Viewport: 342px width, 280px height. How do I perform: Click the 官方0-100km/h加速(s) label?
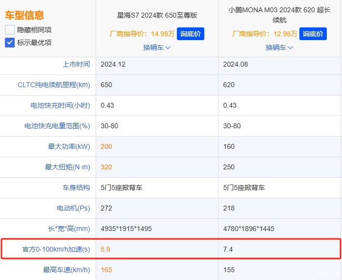click(x=56, y=249)
